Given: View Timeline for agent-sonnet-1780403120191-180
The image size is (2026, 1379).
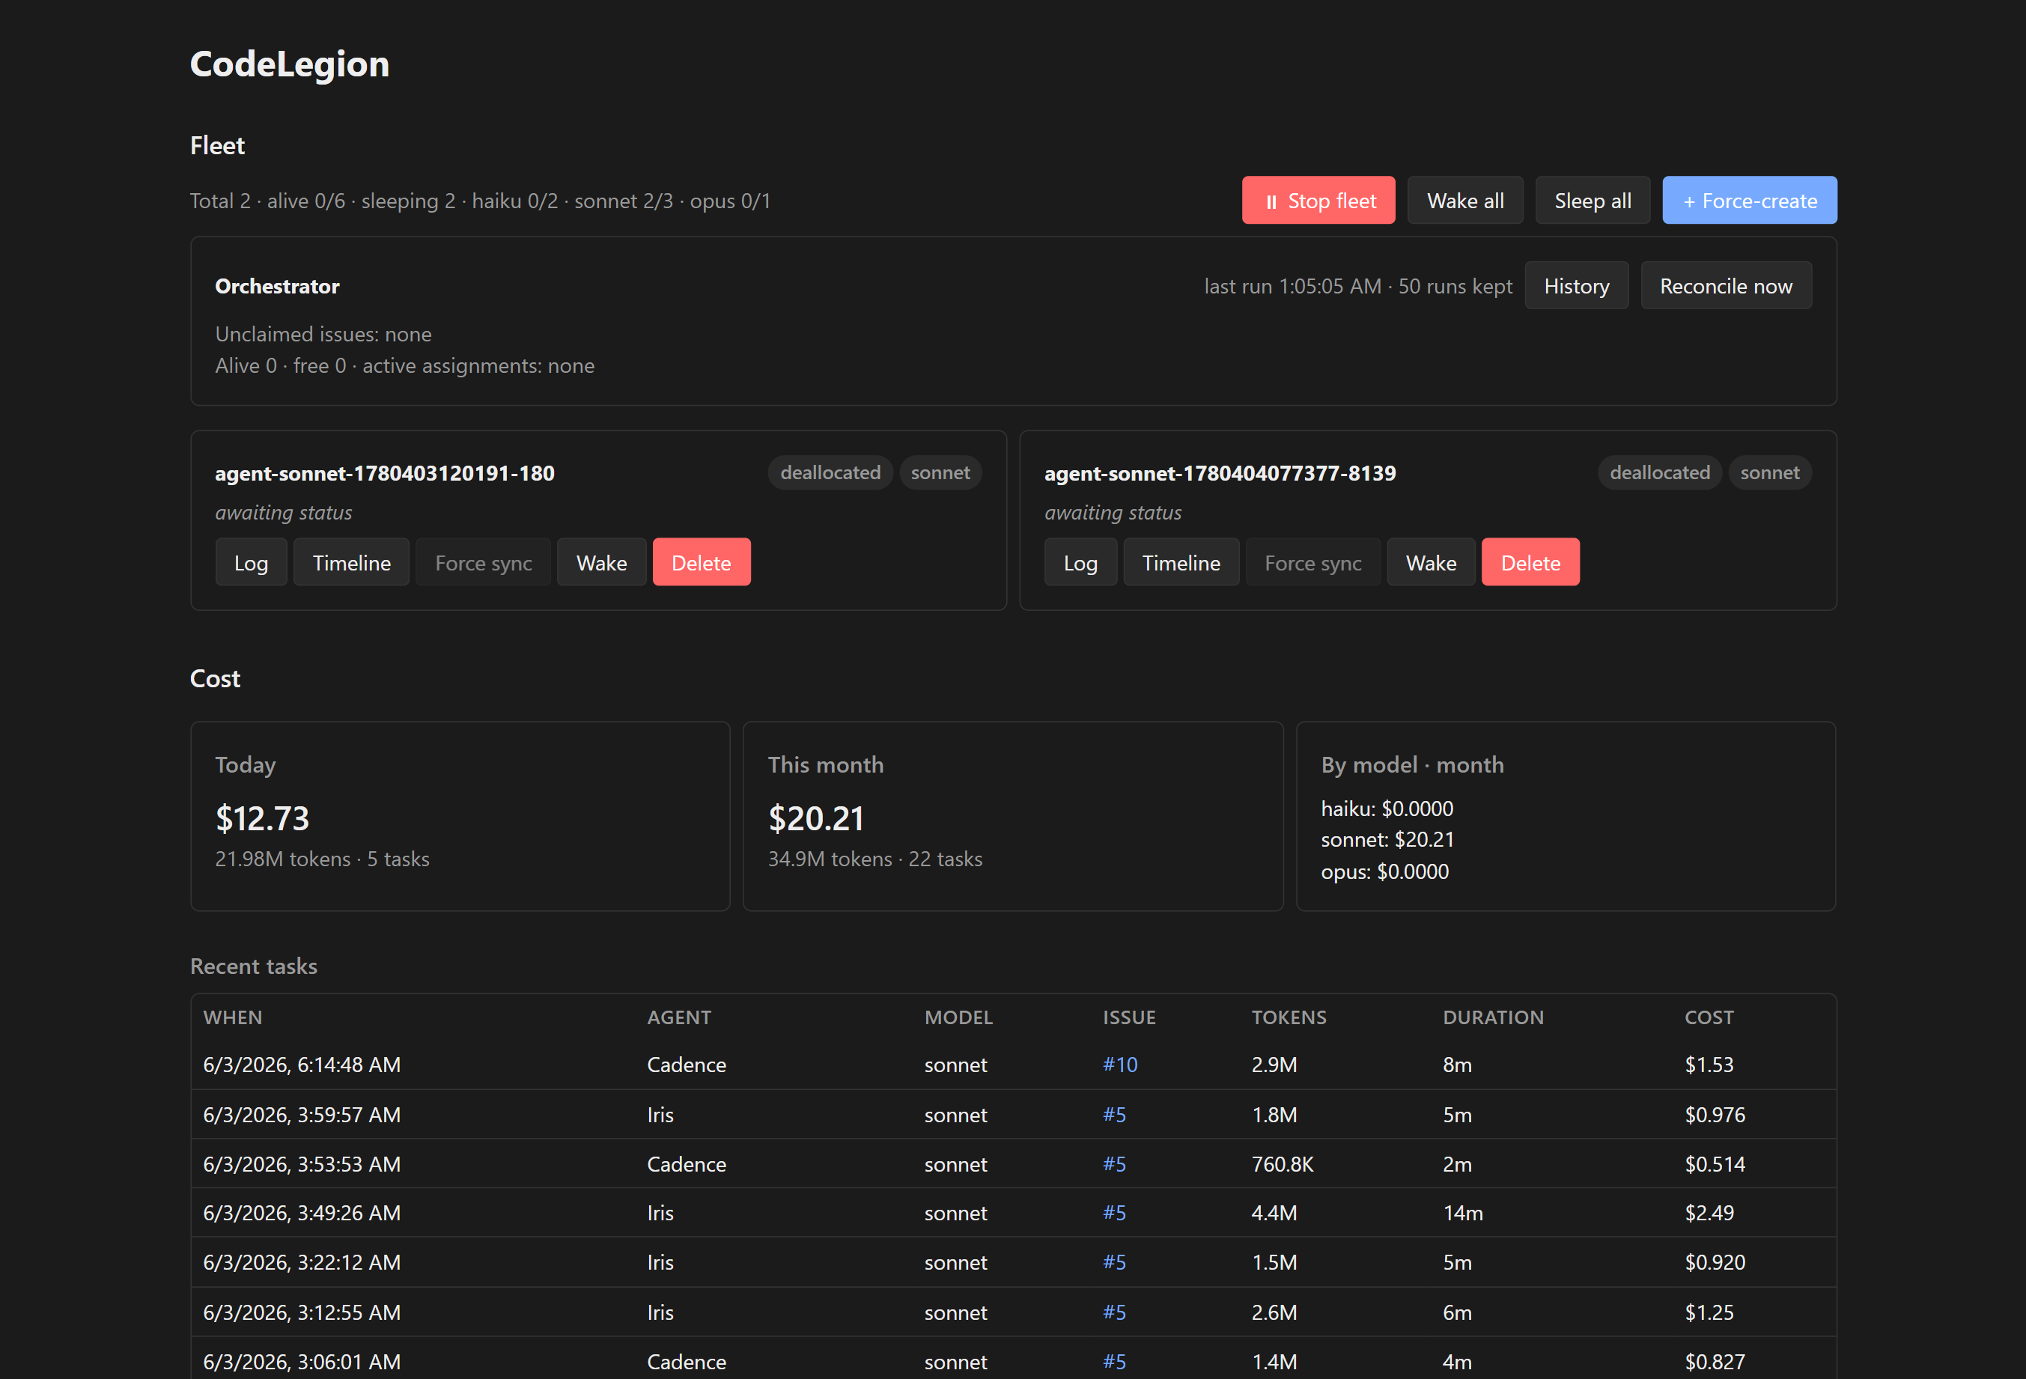Looking at the screenshot, I should click(x=351, y=562).
